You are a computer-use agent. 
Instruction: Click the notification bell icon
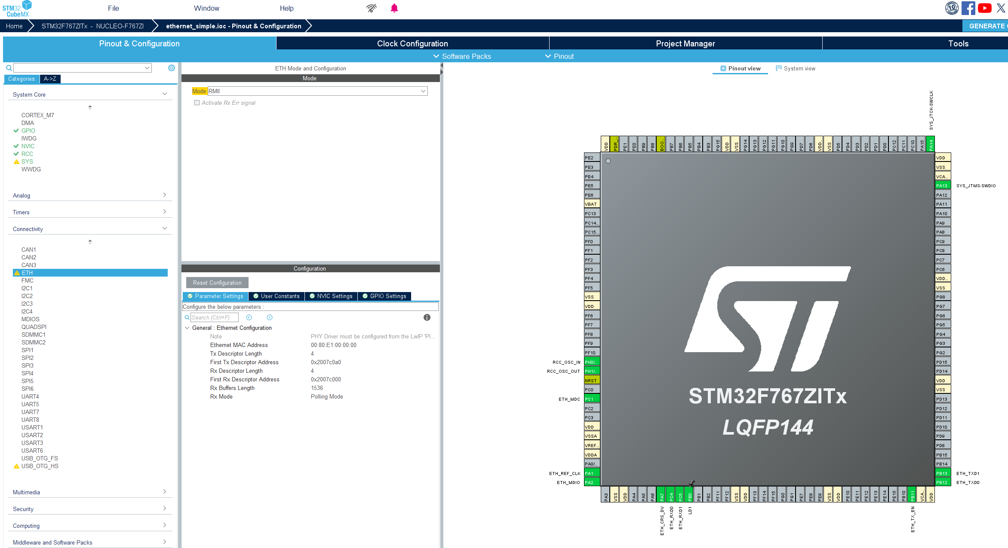tap(394, 8)
